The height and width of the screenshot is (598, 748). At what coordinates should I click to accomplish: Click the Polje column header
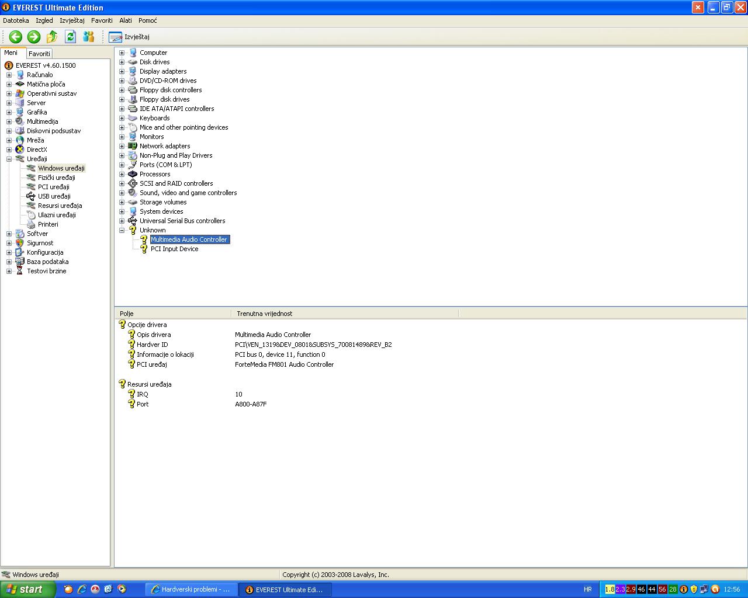174,314
